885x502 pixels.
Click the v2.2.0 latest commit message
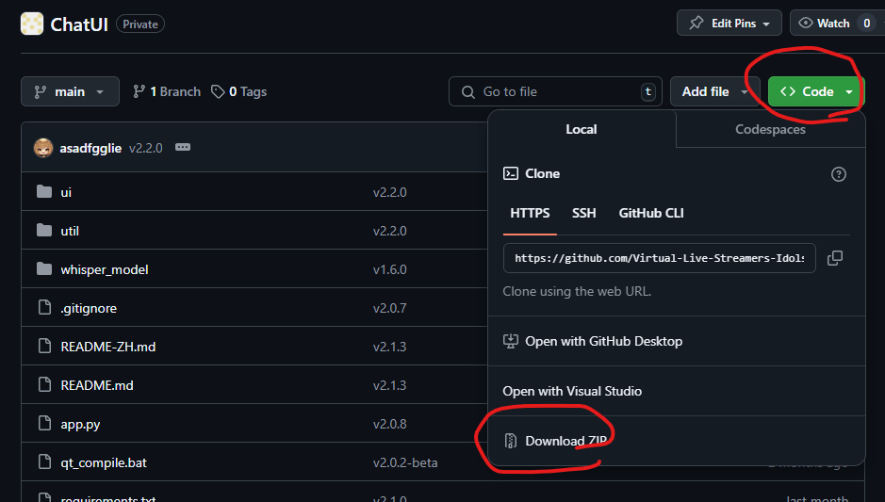point(146,149)
